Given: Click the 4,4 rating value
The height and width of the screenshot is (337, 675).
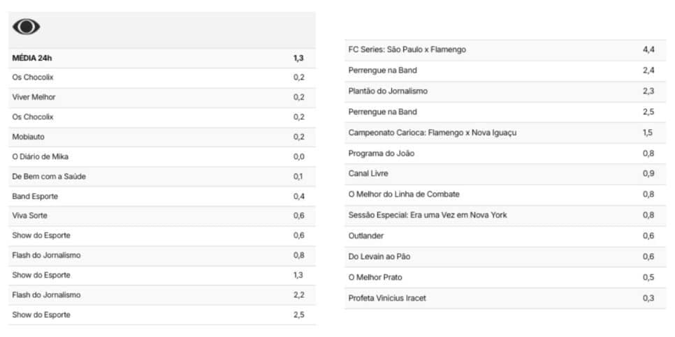Looking at the screenshot, I should pos(648,50).
